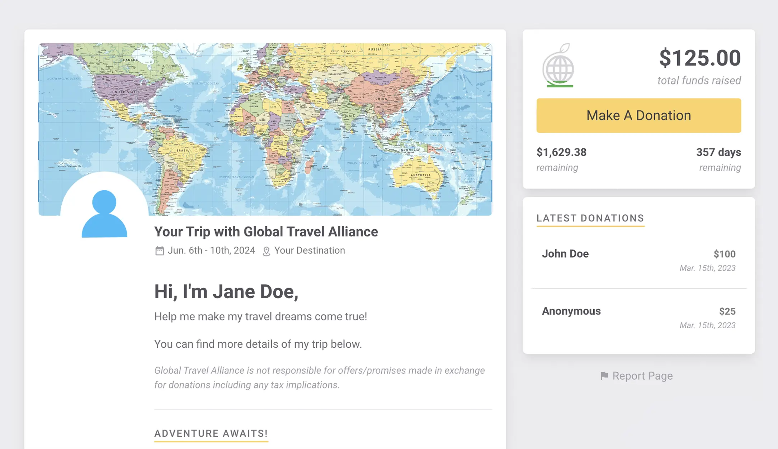The width and height of the screenshot is (778, 449).
Task: Click the flag icon beside Report Page
Action: (604, 376)
